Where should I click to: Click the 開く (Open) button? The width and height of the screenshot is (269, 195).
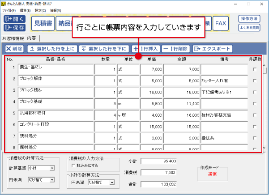[x=15, y=19]
